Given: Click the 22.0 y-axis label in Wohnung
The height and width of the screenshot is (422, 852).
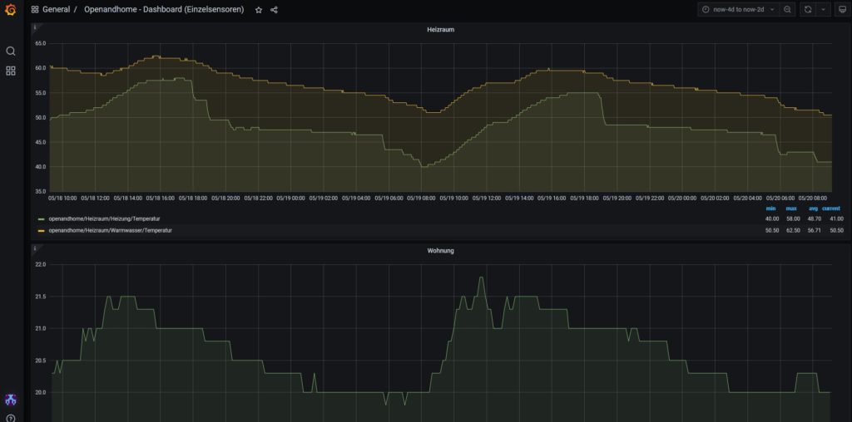Looking at the screenshot, I should click(x=41, y=265).
